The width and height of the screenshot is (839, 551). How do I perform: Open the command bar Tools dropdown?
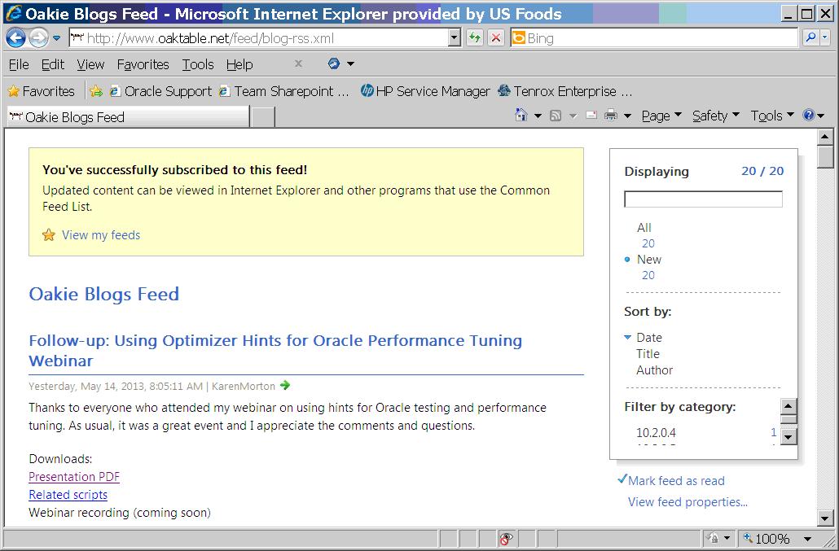pyautogui.click(x=772, y=116)
